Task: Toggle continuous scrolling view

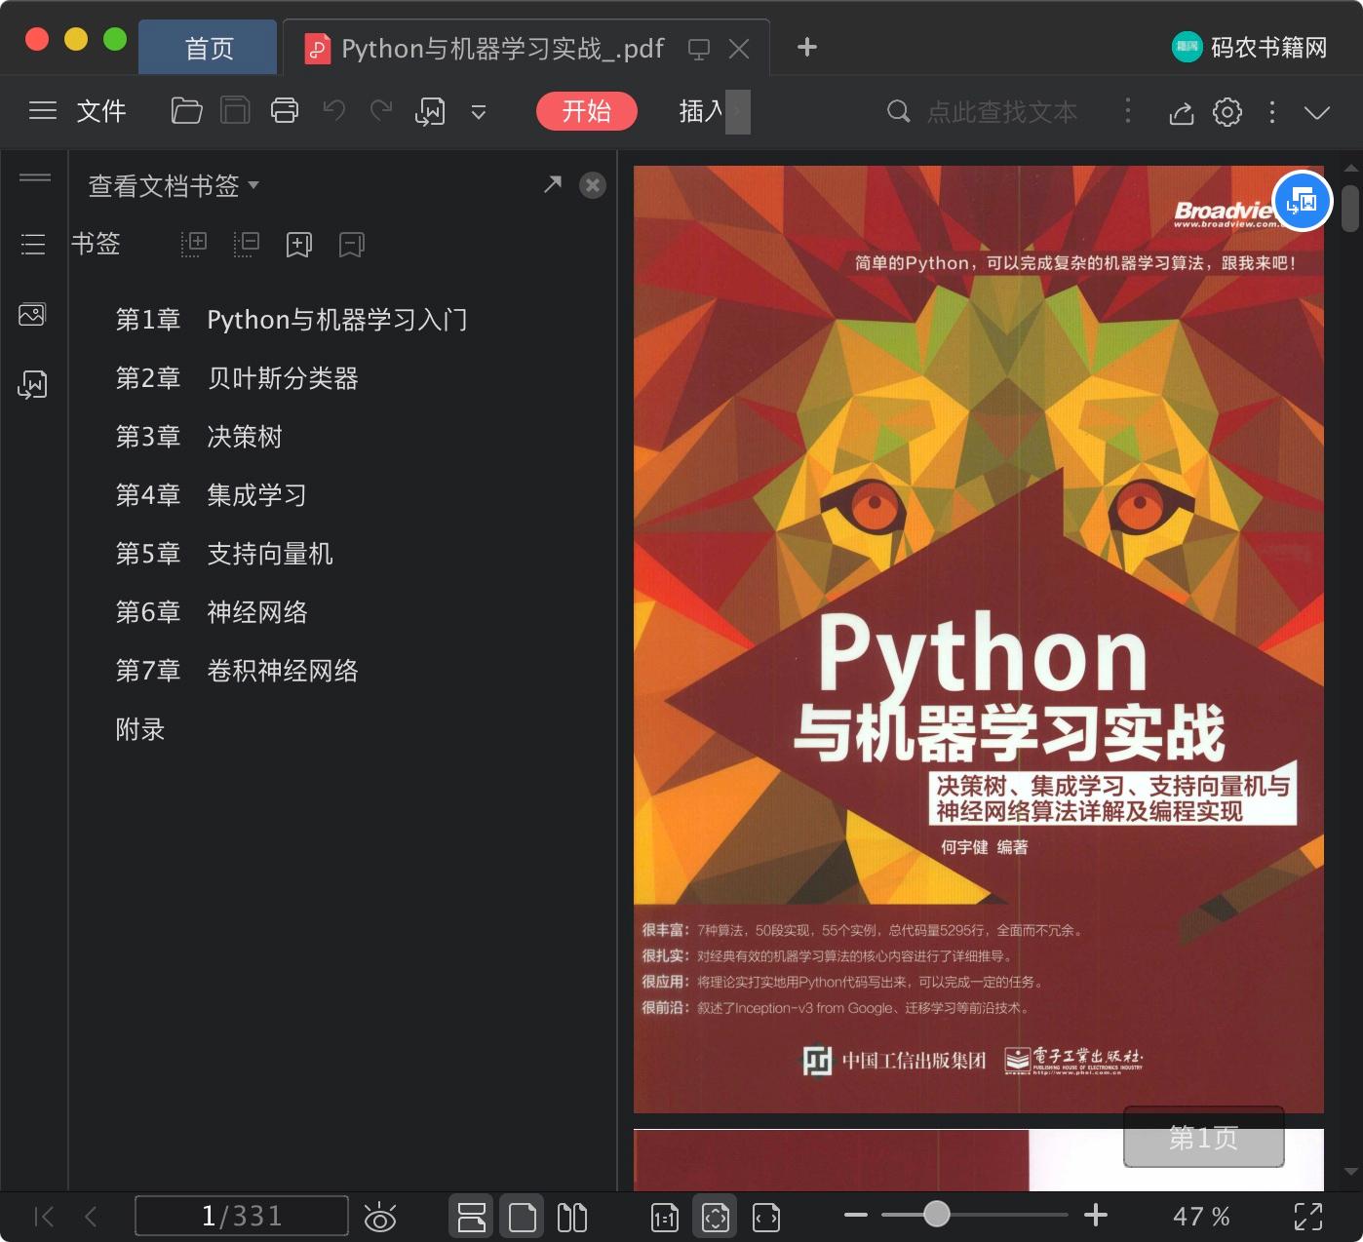Action: pos(472,1217)
